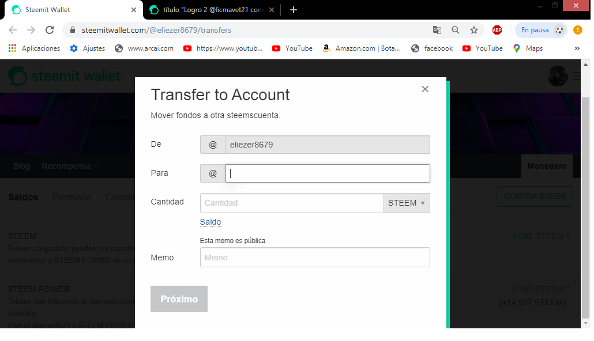Expand the 0.153 STEEM power dropdown
This screenshot has height=341, width=594.
(x=541, y=290)
